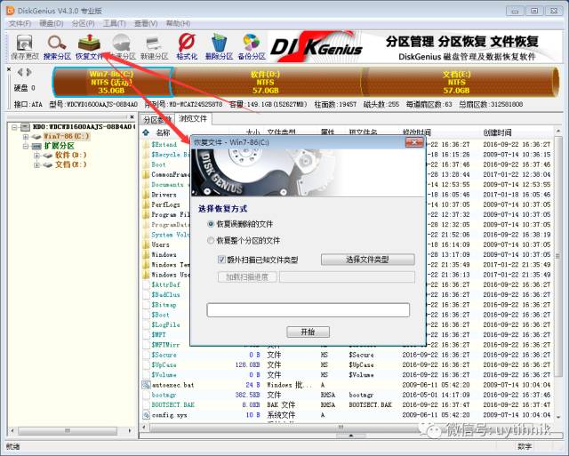Open the 分区(P) menu
569x456 pixels.
click(83, 24)
